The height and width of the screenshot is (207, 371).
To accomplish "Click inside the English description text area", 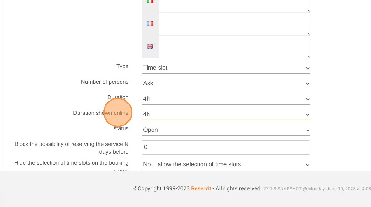I will [x=234, y=46].
